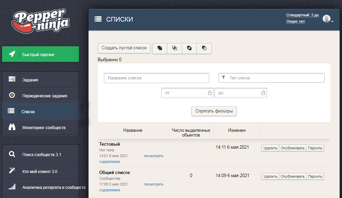The width and height of the screenshot is (342, 198).
Task: Click the Нет типа label
Action: coord(107,150)
